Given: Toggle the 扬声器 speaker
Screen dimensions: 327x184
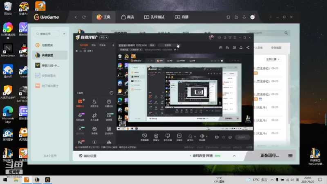Looking at the screenshot, I should [x=202, y=137].
